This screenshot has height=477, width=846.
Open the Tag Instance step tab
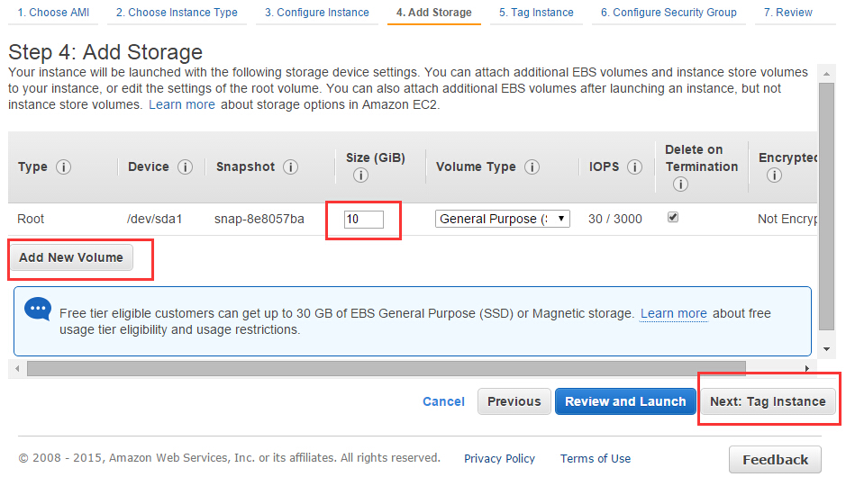(536, 13)
